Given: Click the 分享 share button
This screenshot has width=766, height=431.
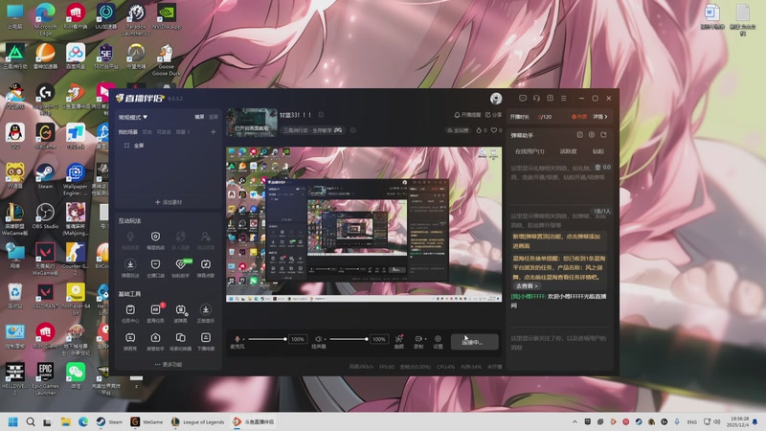Looking at the screenshot, I should point(493,115).
